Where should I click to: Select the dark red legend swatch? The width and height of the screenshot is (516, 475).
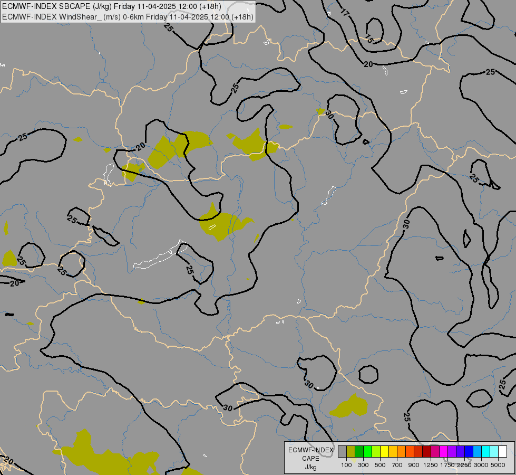(x=426, y=452)
